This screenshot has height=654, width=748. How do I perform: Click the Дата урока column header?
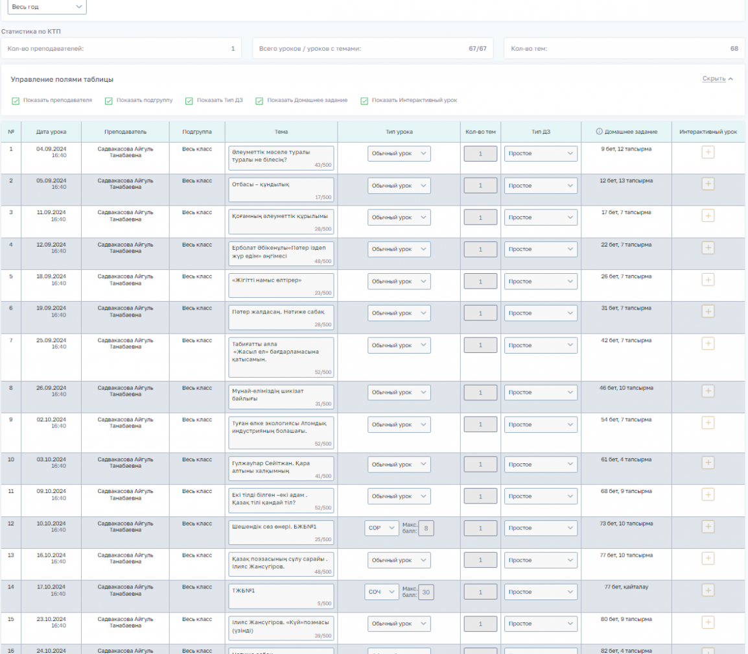[x=51, y=132]
